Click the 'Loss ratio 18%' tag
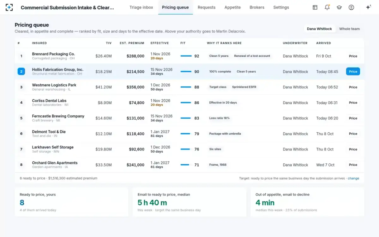Image resolution: width=379 pixels, height=237 pixels. coord(219,118)
